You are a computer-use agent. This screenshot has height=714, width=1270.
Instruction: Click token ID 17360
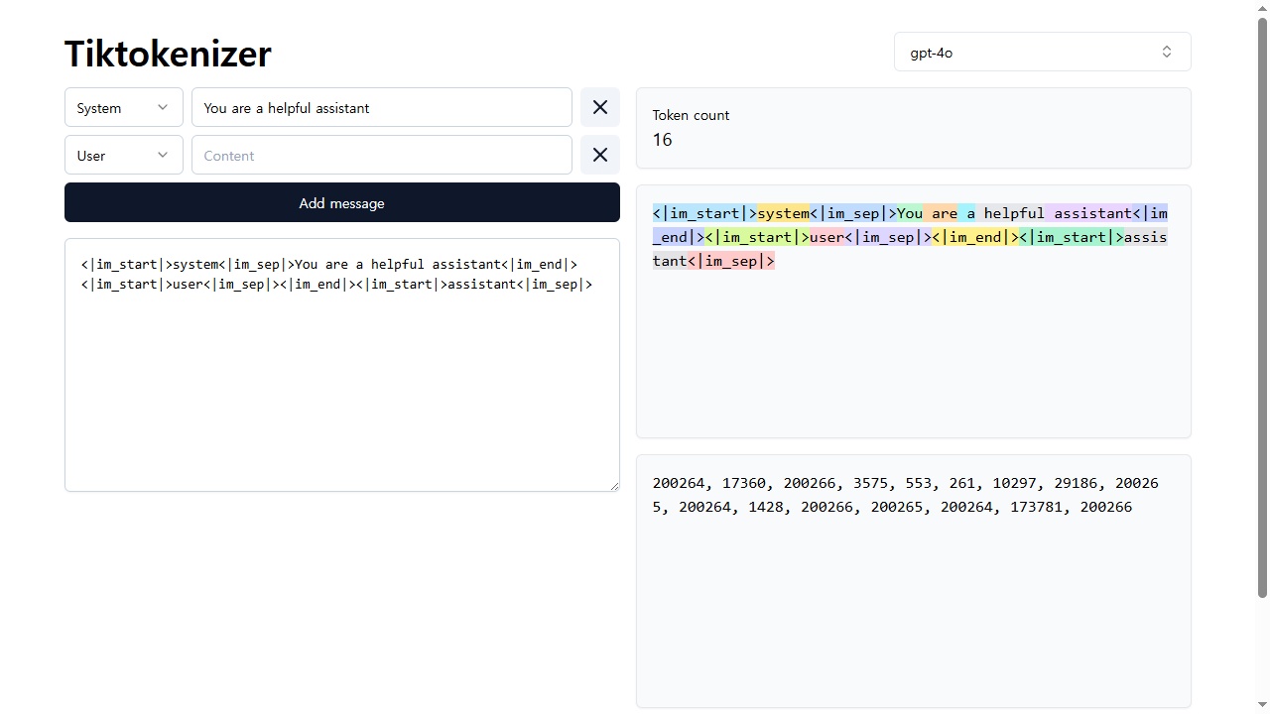[x=744, y=483]
